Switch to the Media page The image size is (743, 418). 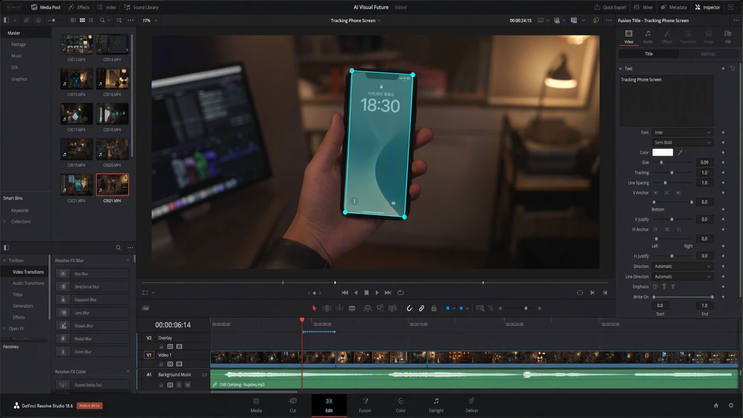coord(256,405)
